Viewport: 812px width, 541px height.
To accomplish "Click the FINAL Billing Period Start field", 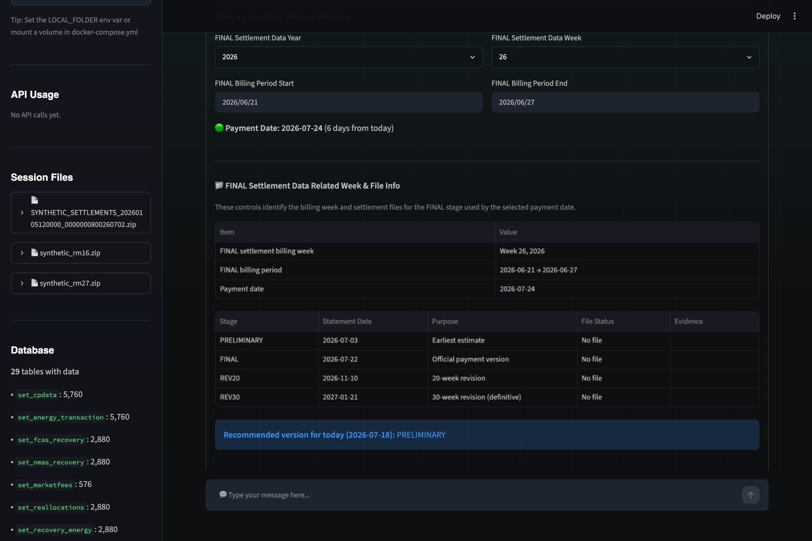I will 349,102.
